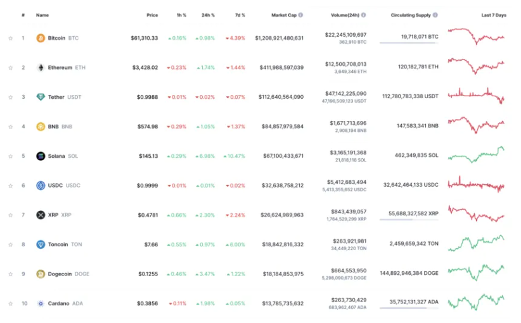
Task: Click the Dogecoin logo icon
Action: (x=41, y=274)
